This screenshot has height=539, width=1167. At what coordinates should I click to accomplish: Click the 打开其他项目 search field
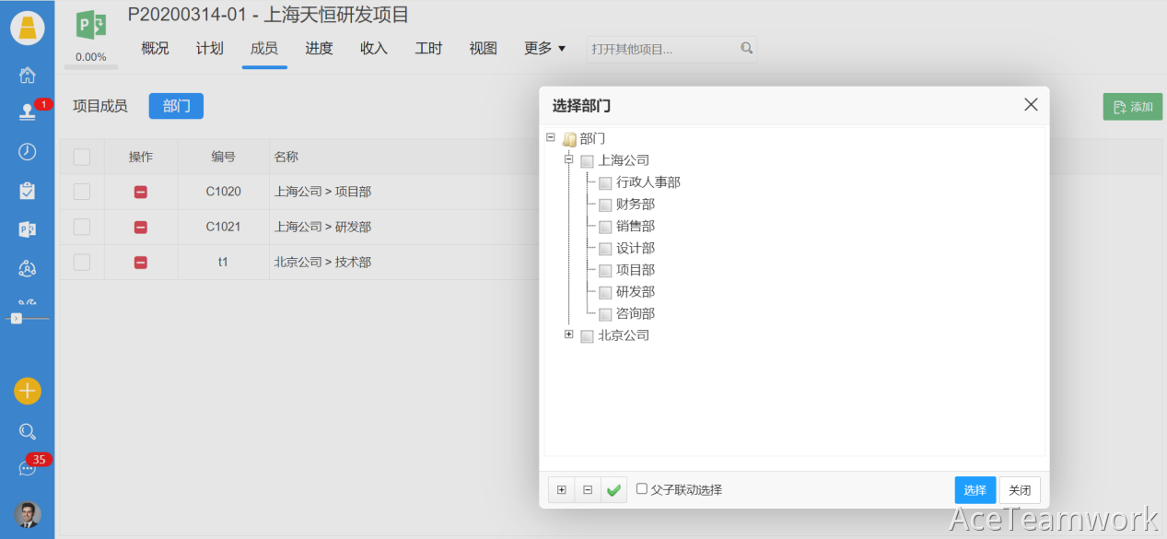[663, 49]
